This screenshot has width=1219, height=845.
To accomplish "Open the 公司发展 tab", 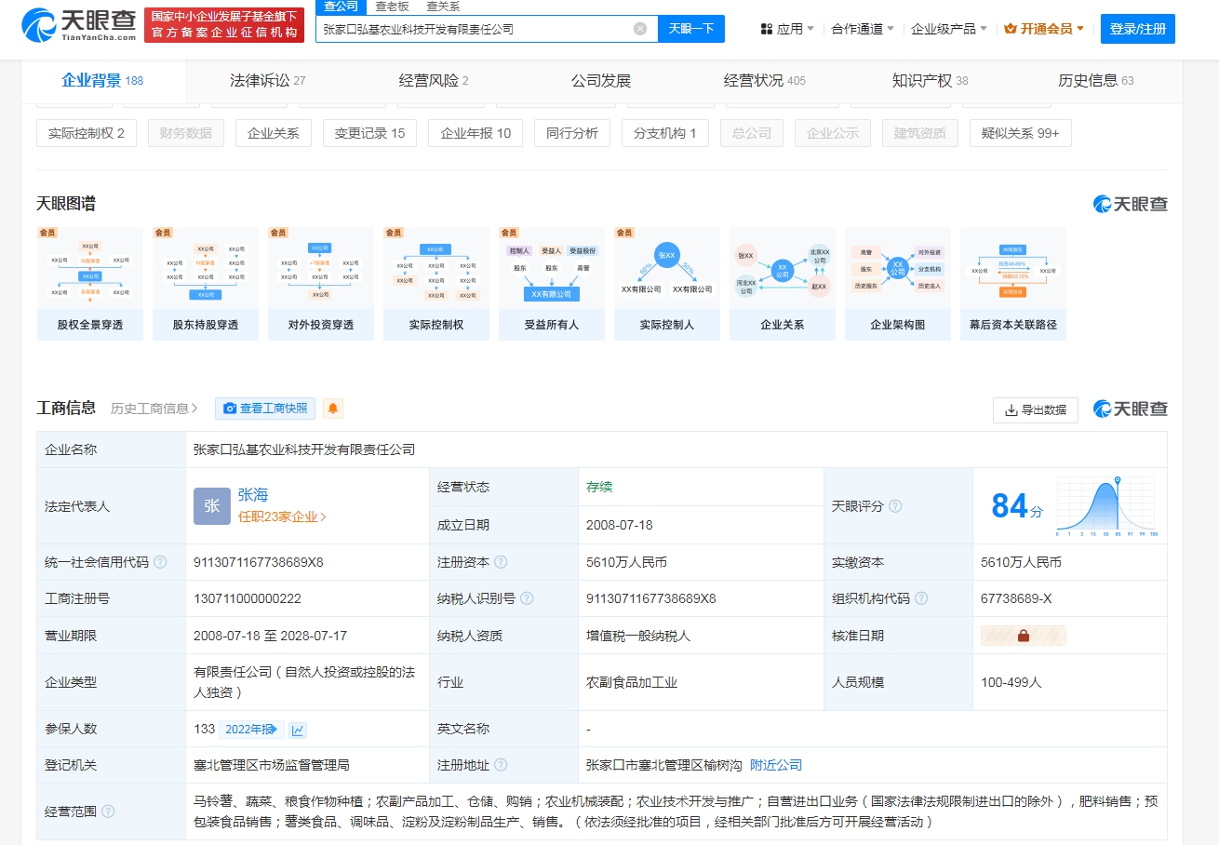I will [x=601, y=81].
